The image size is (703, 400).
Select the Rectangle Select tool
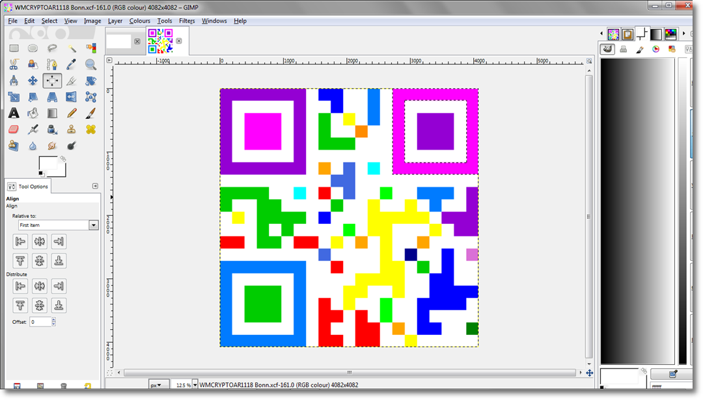14,48
